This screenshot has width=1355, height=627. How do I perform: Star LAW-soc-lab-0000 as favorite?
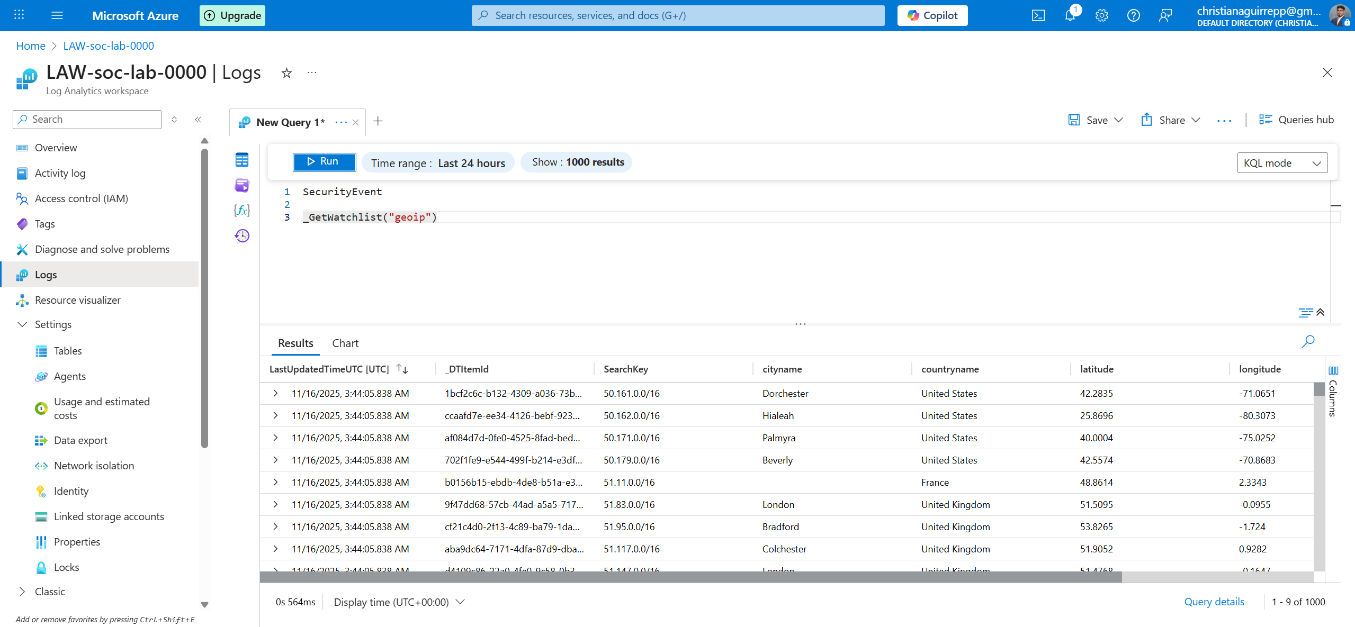click(286, 73)
